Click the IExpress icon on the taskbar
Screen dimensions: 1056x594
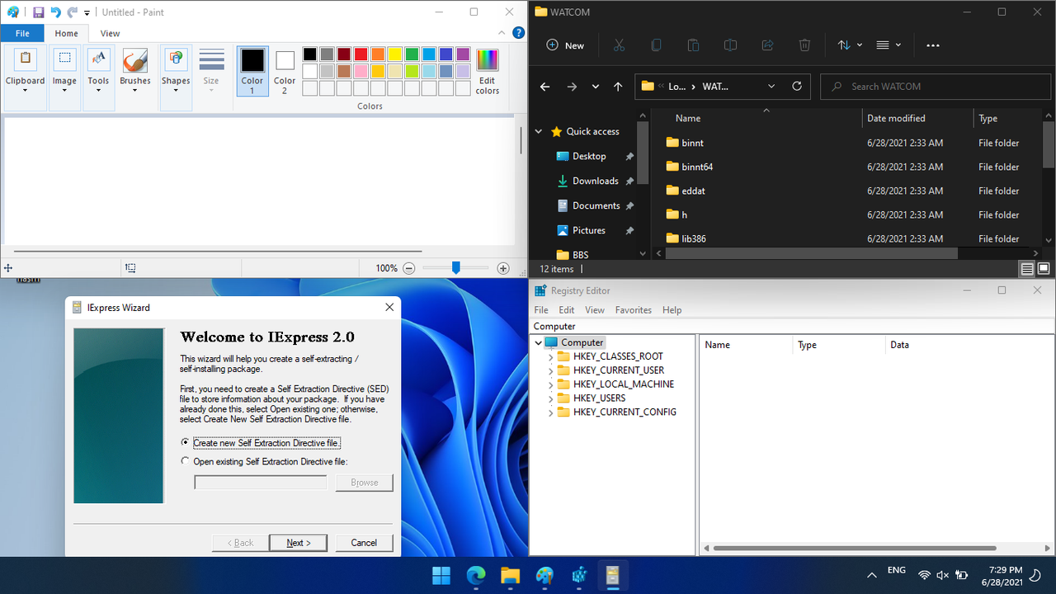coord(613,575)
